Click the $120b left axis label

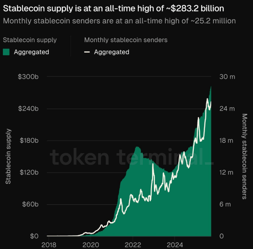pyautogui.click(x=28, y=172)
